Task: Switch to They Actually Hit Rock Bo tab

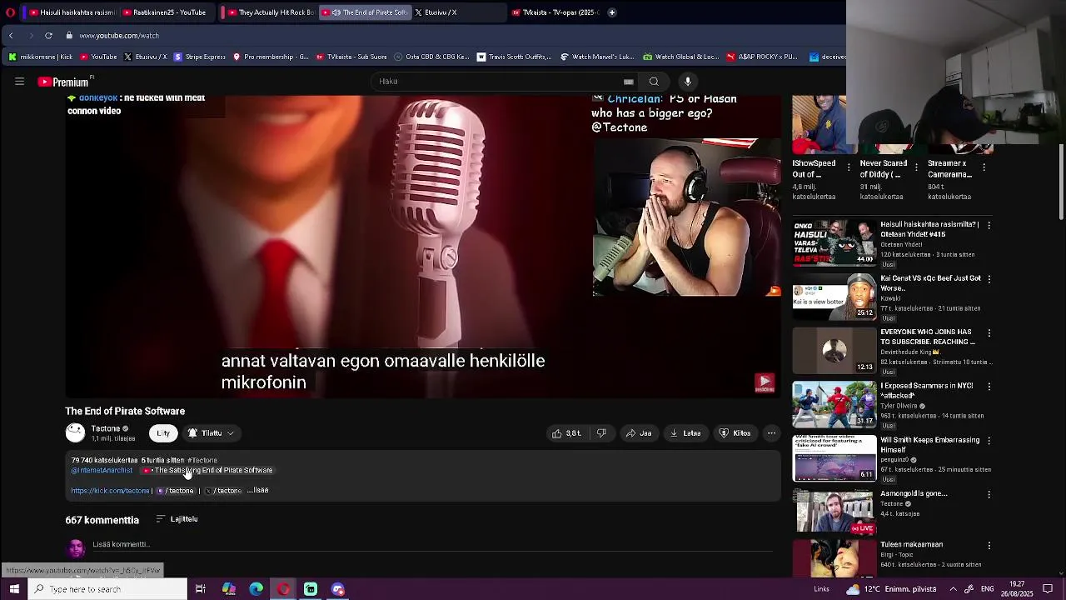Action: (270, 12)
